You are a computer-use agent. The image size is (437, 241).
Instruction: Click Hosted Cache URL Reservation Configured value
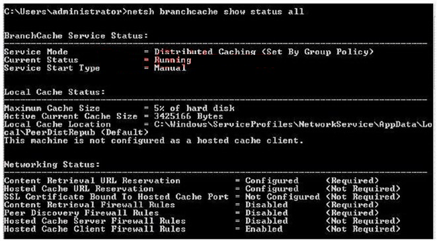[x=272, y=189]
